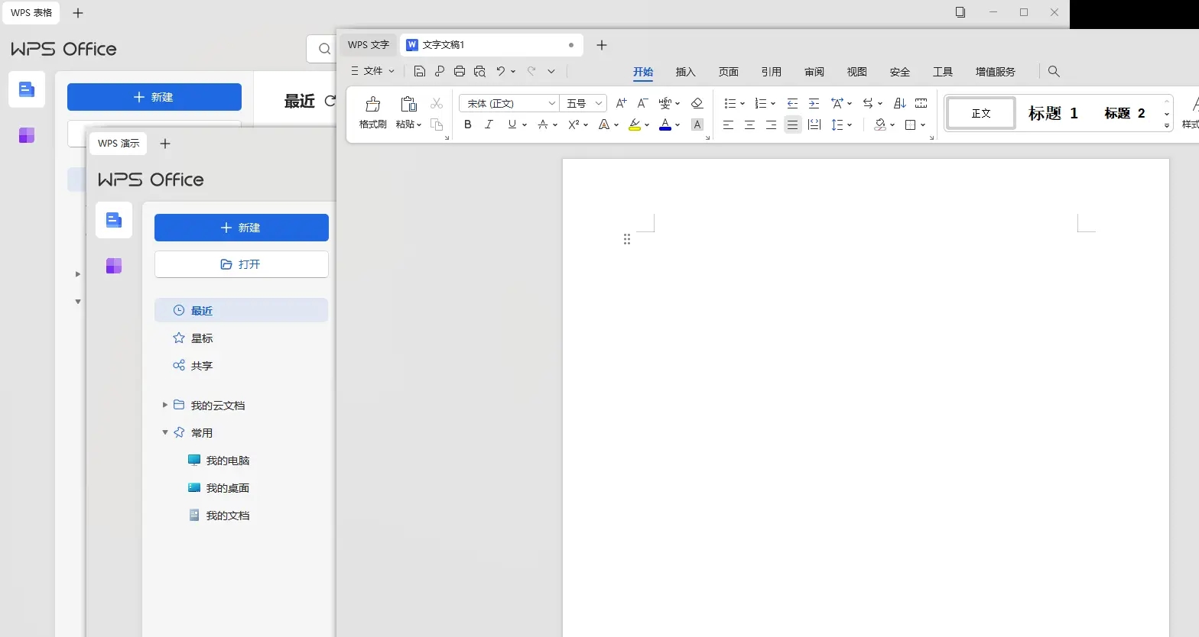
Task: Open Print Preview from quick toolbar
Action: pyautogui.click(x=479, y=71)
